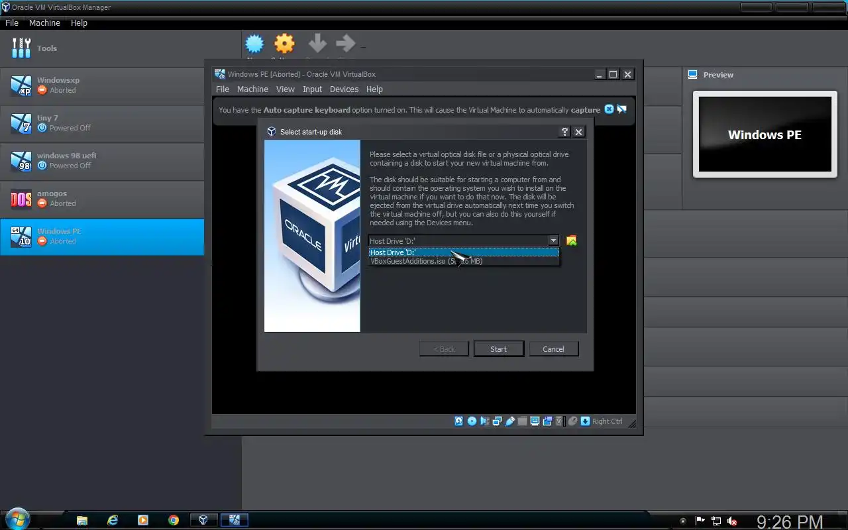Click the Windows PE preview thumbnail
This screenshot has width=848, height=530.
coord(765,134)
